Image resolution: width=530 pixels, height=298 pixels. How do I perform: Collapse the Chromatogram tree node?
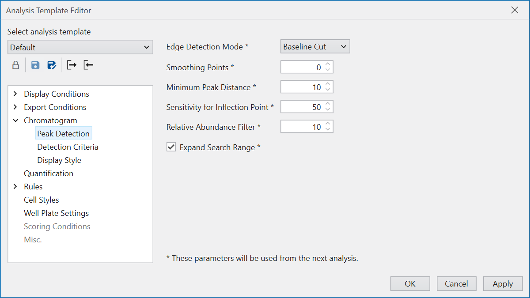click(15, 121)
